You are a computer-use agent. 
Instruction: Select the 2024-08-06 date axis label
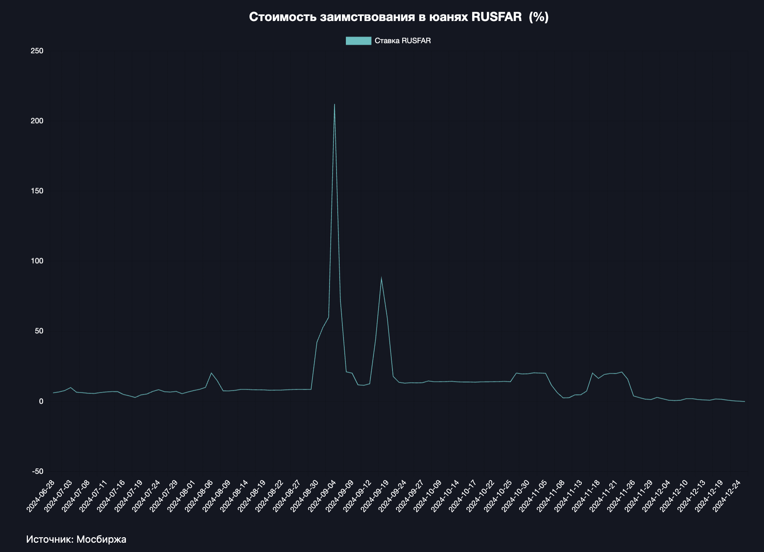pos(199,496)
